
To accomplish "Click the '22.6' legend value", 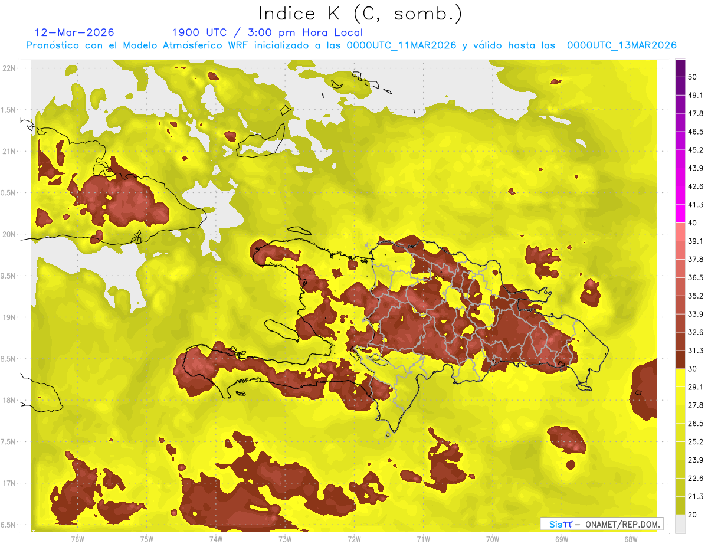I will pyautogui.click(x=696, y=479).
